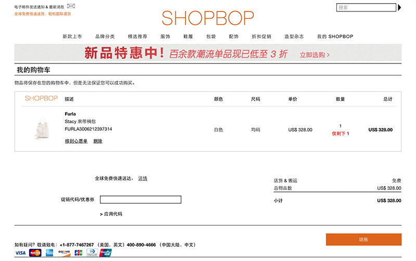
Task: Click the 立即选购 banner link
Action: [x=315, y=55]
